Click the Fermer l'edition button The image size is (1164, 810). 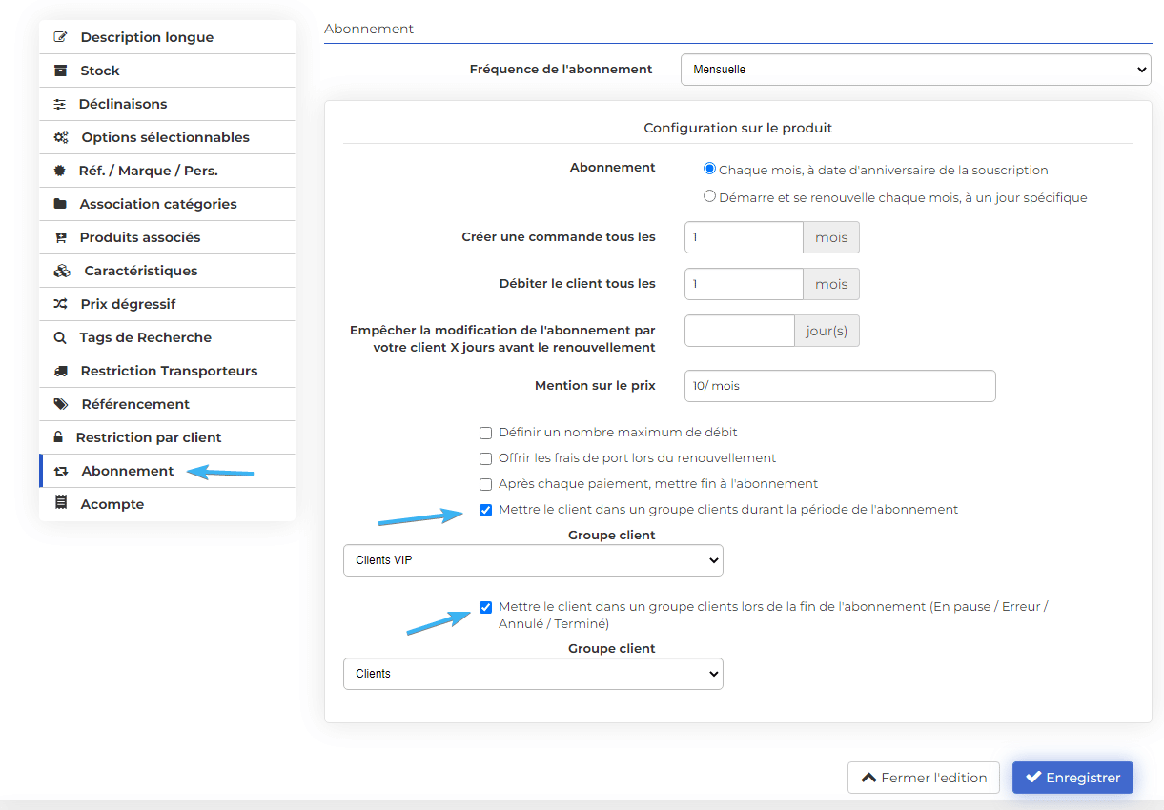tap(924, 778)
